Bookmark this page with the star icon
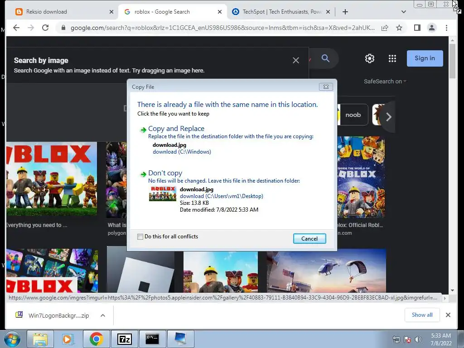 point(399,28)
